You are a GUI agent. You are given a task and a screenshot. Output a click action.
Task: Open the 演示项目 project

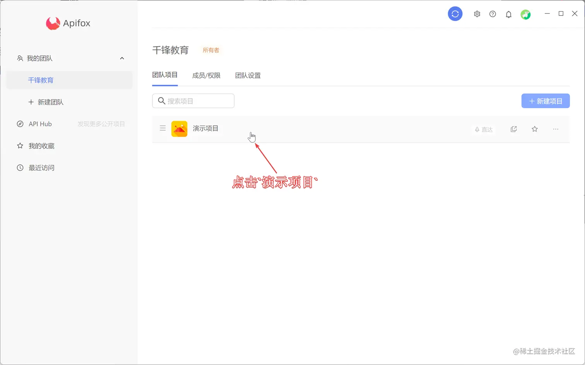(x=361, y=129)
